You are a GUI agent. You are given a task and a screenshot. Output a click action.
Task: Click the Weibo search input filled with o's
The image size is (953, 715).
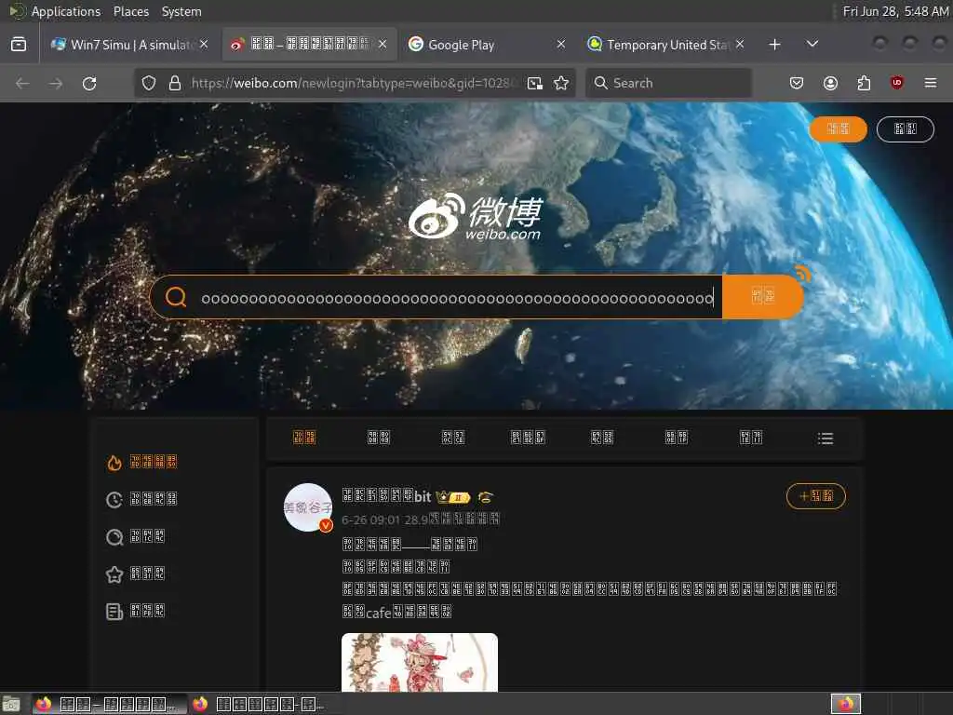pyautogui.click(x=457, y=298)
